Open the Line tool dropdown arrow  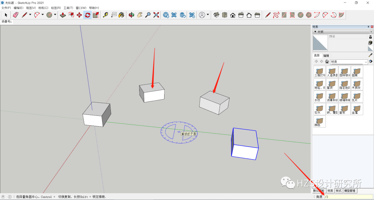tap(29, 16)
